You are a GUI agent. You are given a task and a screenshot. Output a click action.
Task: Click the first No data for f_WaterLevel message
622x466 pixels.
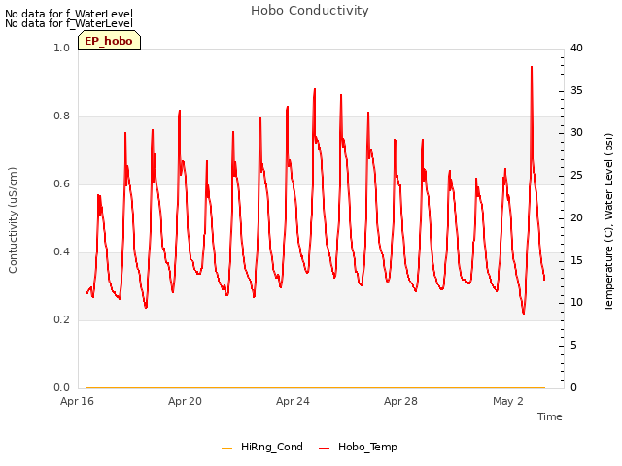coord(69,14)
